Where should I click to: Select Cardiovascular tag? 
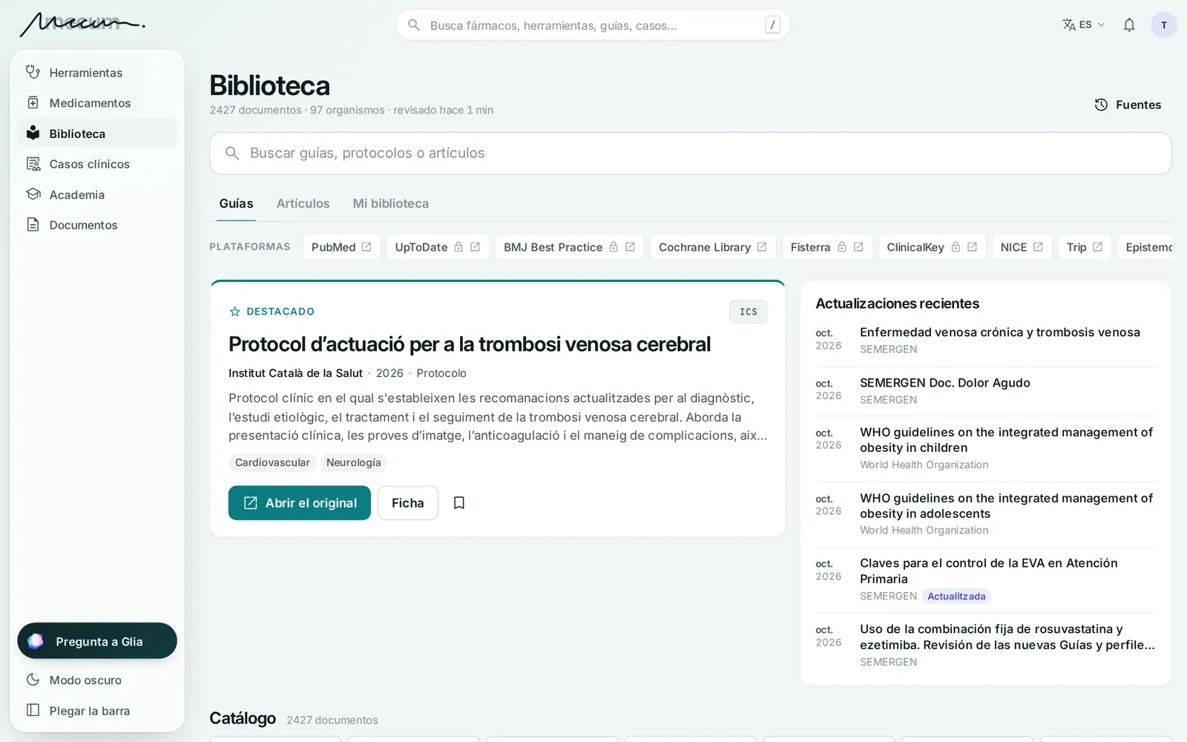(x=272, y=463)
